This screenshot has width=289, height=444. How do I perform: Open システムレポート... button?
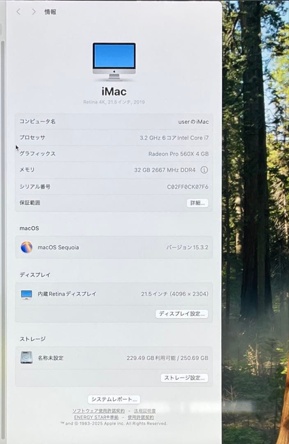click(114, 399)
